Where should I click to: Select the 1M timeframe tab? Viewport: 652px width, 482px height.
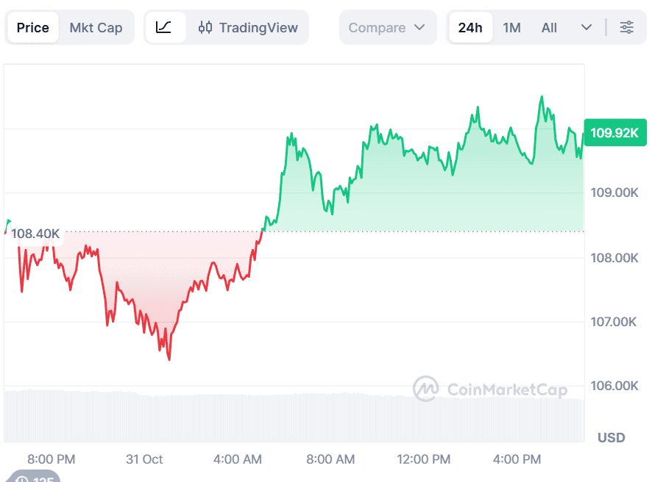click(511, 27)
